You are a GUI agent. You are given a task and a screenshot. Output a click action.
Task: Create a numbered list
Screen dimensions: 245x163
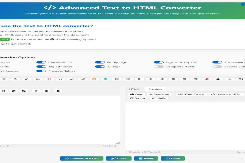[117, 79]
